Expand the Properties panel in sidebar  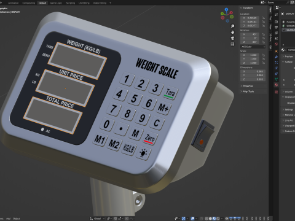coord(247,86)
